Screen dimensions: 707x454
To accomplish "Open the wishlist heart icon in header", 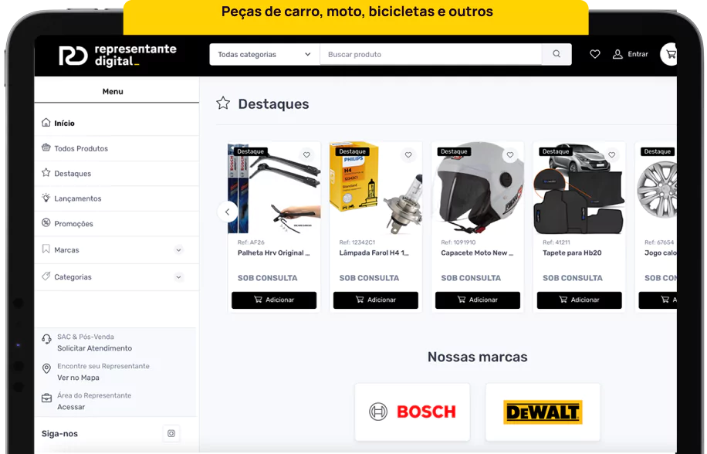I will 595,54.
